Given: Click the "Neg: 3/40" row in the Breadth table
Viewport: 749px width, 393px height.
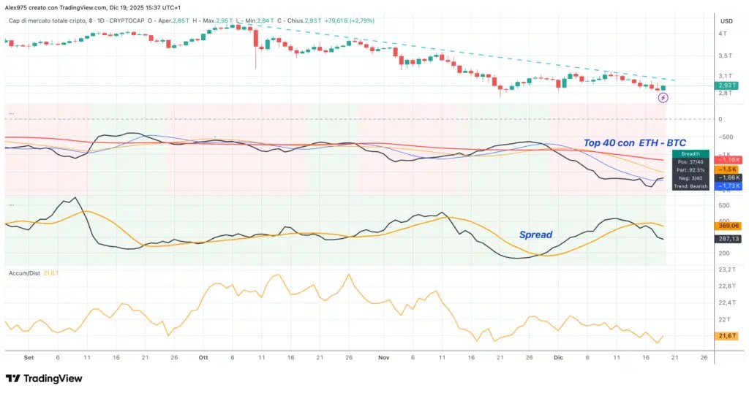Looking at the screenshot, I should [x=690, y=178].
